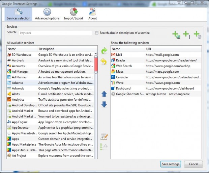The width and height of the screenshot is (209, 173).
Task: Click the available services scrollbar thumb
Action: 96,65
